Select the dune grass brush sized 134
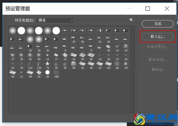Screen dimensions: 178x126 tap(39, 65)
